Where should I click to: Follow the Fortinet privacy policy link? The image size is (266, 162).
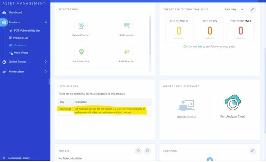pyautogui.click(x=200, y=47)
